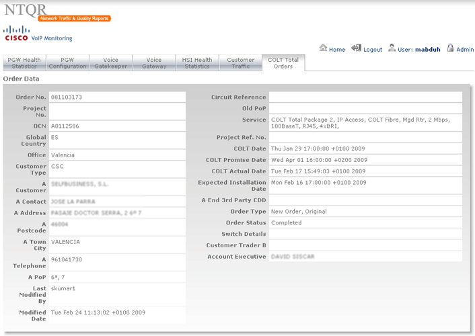
Task: Click the Cisco logo
Action: [17, 34]
